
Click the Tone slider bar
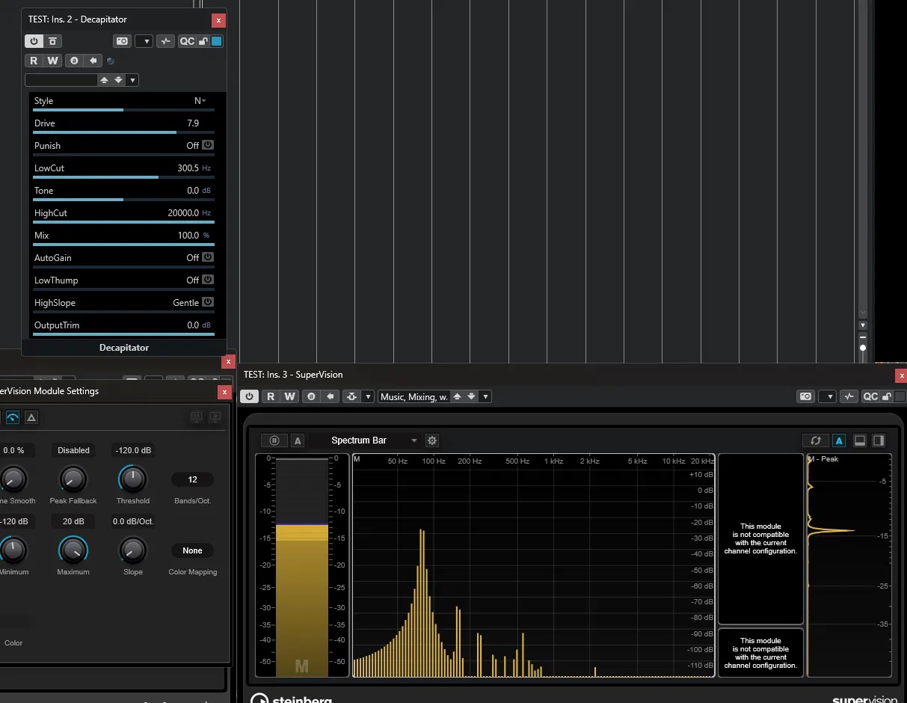tap(123, 200)
